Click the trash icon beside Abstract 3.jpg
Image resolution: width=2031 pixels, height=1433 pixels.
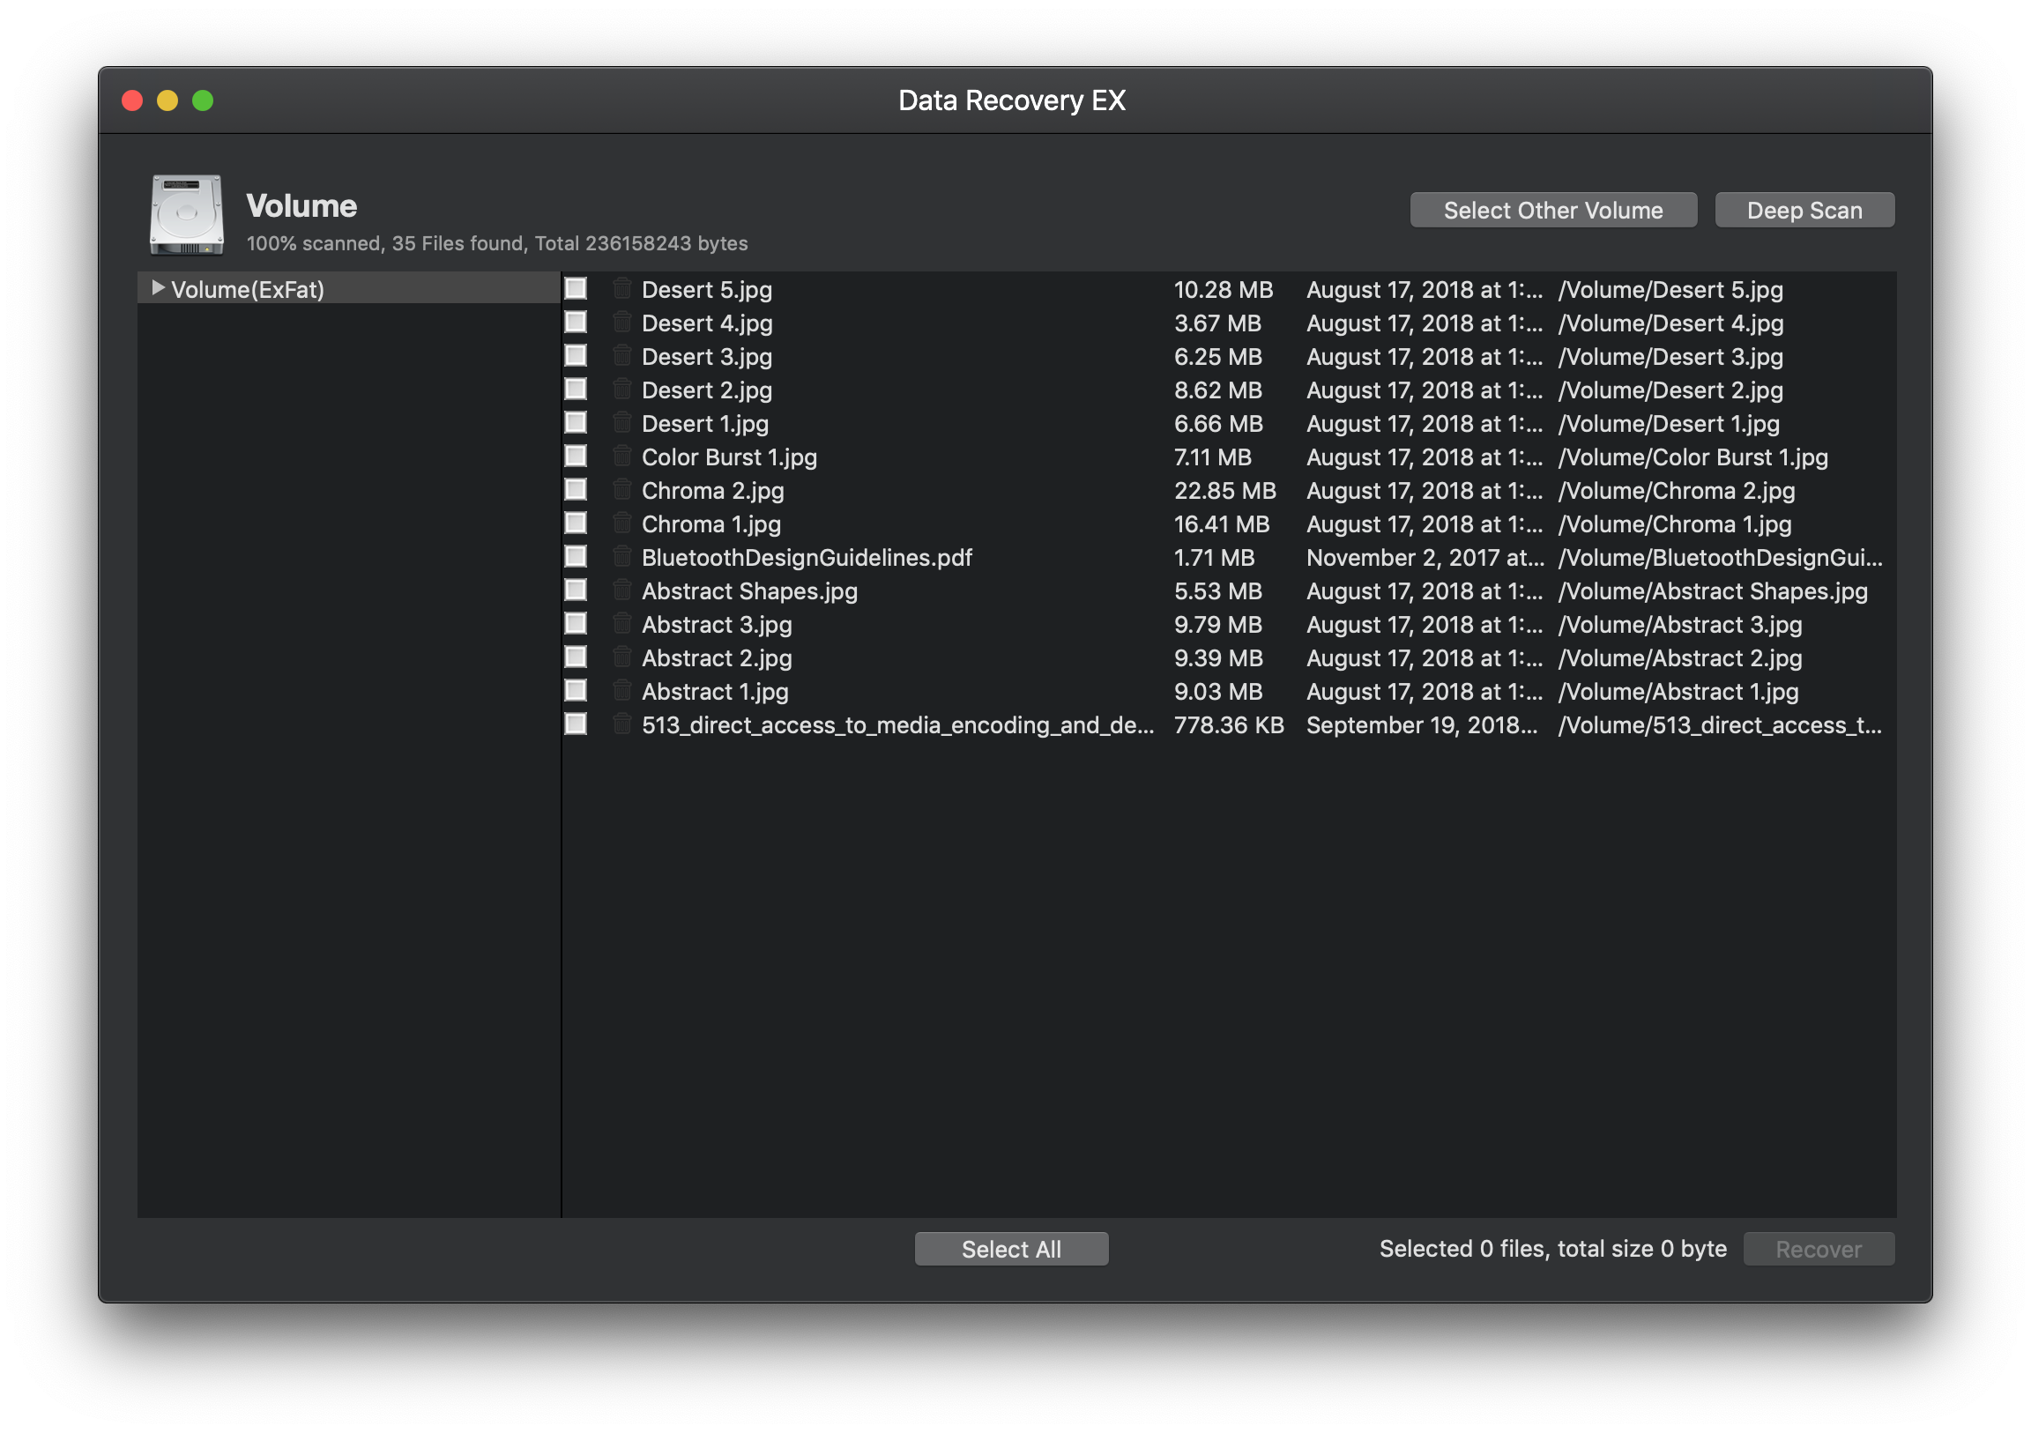click(621, 626)
